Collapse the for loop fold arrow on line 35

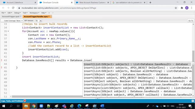[8, 31]
